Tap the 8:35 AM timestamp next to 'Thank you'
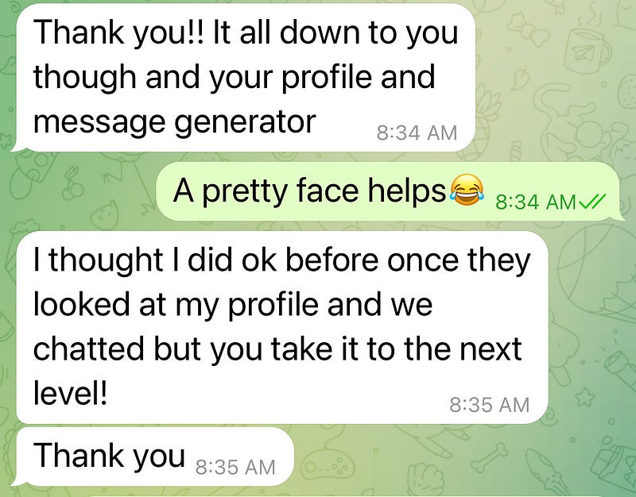636x497 pixels. pos(235,467)
